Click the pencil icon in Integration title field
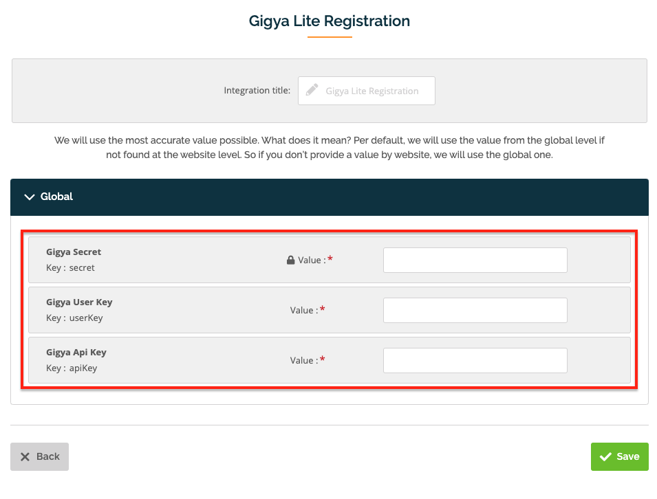The width and height of the screenshot is (657, 499). (312, 90)
